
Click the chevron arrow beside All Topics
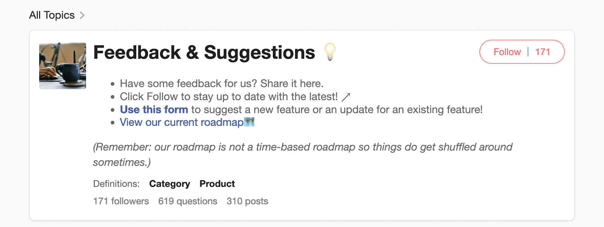pyautogui.click(x=82, y=15)
